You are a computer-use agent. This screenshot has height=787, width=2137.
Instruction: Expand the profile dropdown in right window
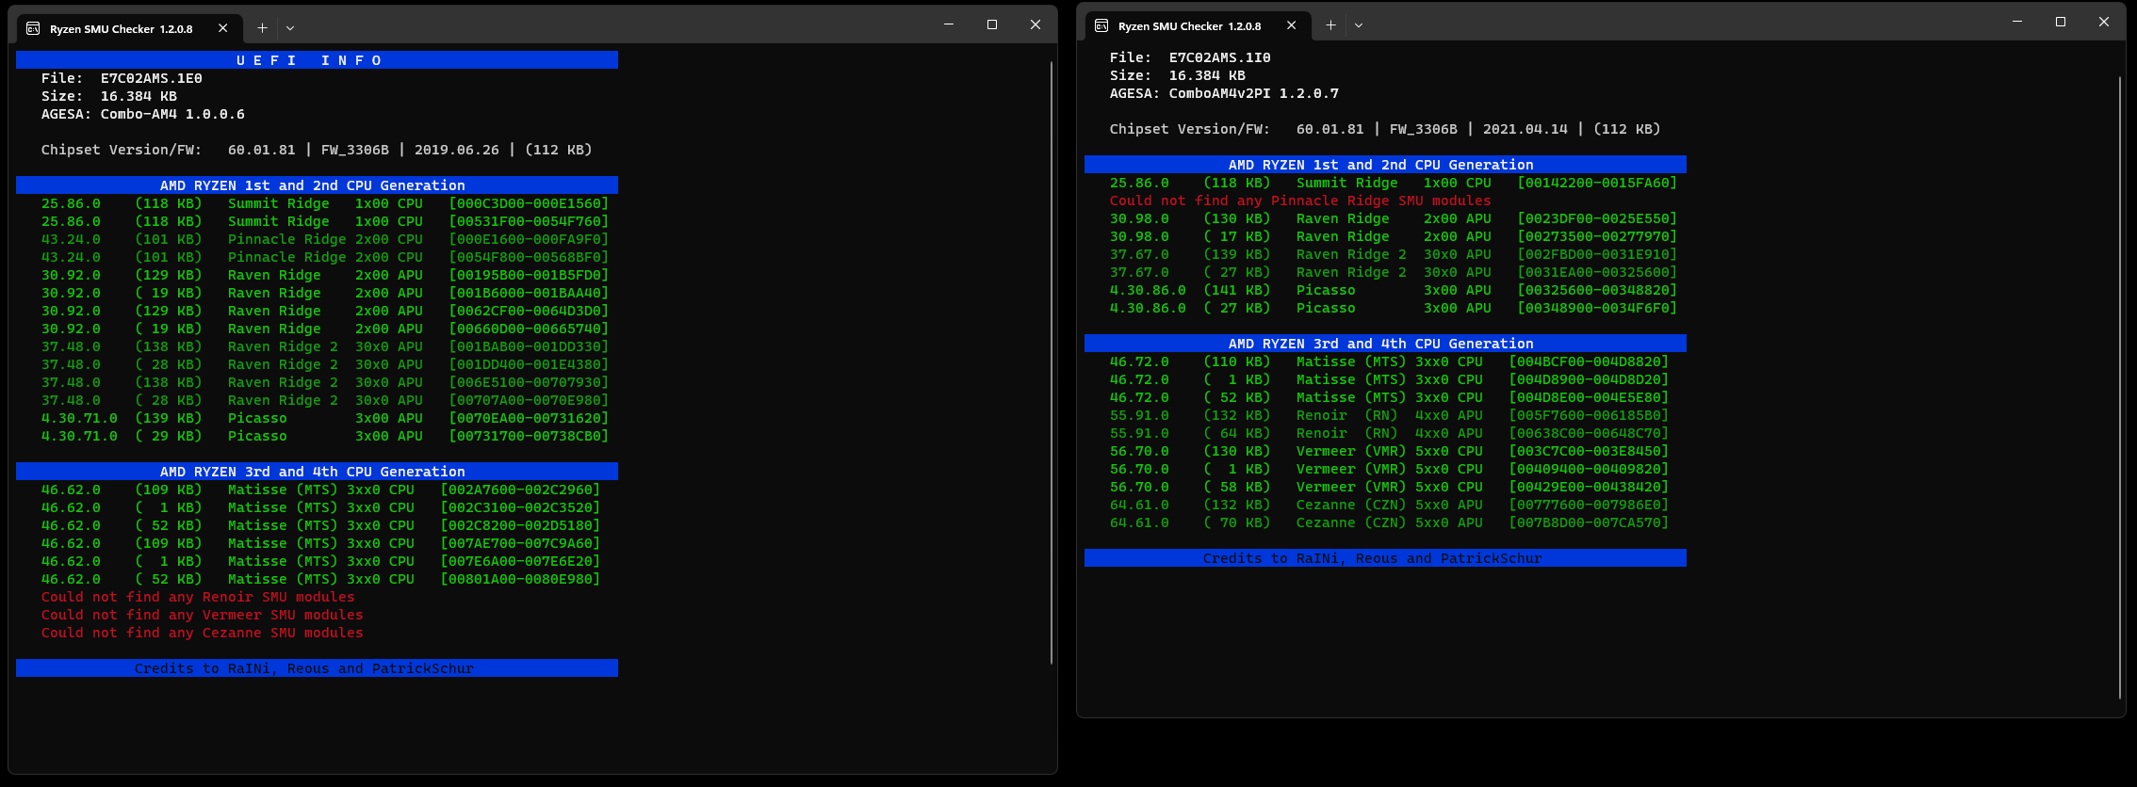(1359, 25)
